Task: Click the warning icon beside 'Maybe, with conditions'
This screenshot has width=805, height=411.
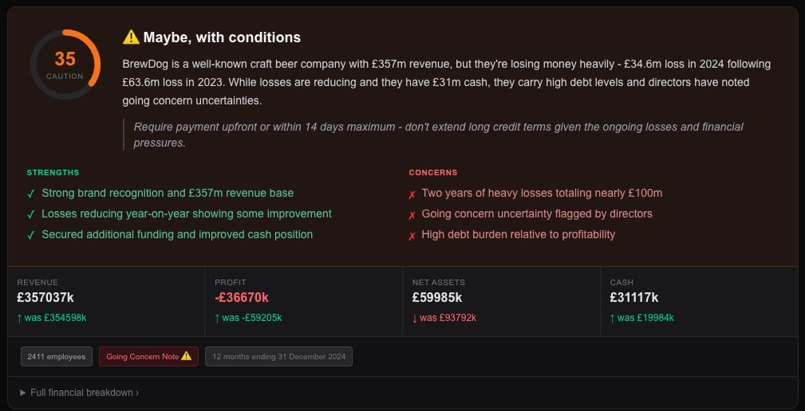Action: point(131,37)
